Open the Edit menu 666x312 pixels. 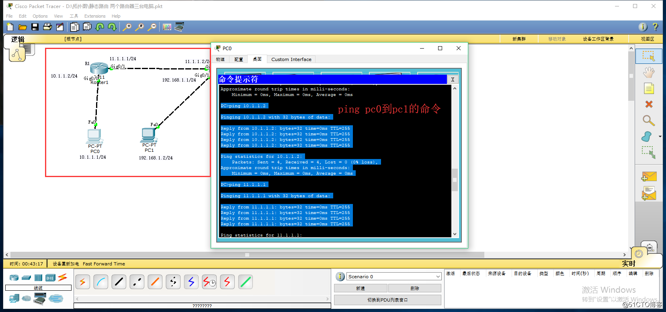(x=23, y=16)
